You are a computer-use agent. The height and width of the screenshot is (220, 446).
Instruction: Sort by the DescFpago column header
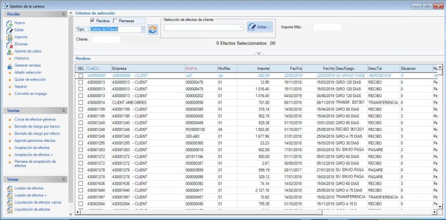(x=351, y=68)
